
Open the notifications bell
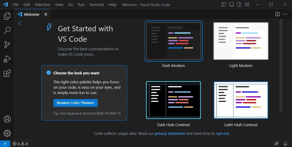[285, 144]
